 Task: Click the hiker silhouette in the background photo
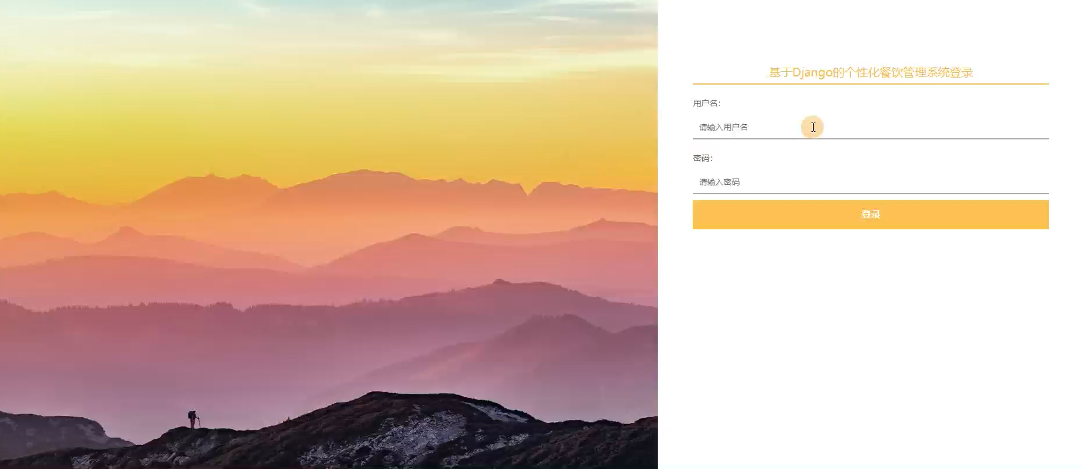click(193, 419)
